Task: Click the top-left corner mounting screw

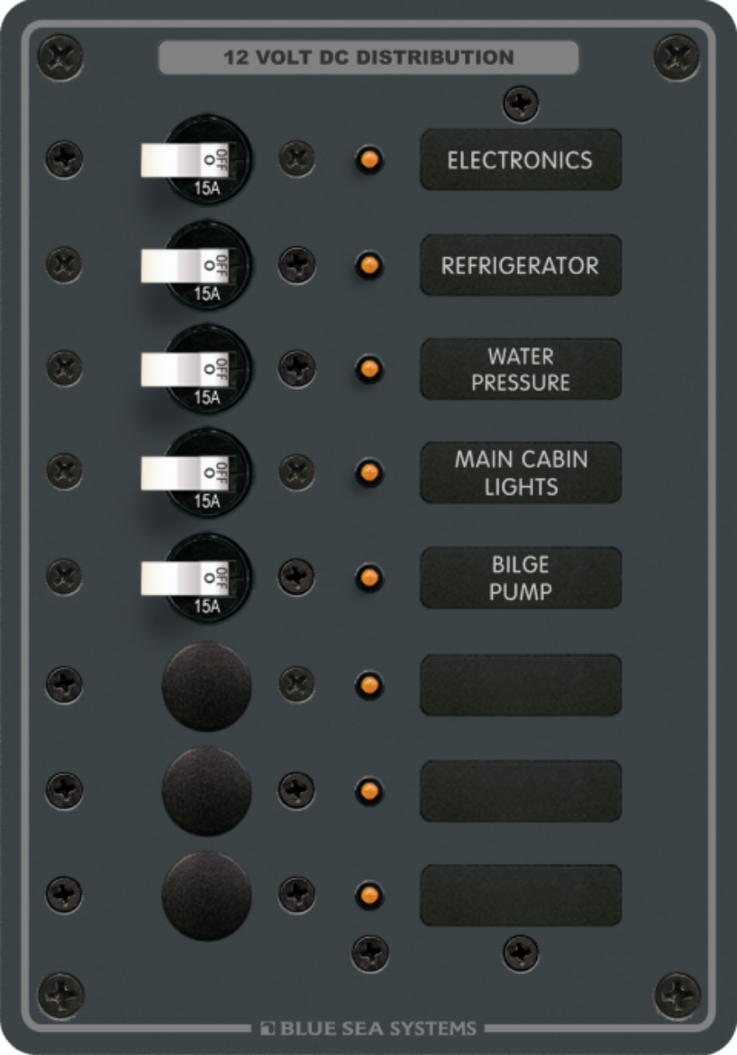Action: [x=60, y=57]
